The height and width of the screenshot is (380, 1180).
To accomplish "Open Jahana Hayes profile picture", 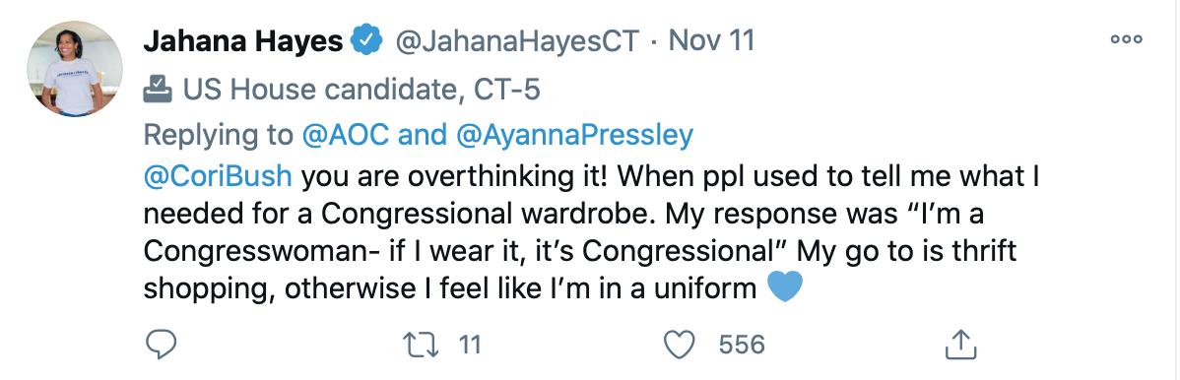I will [x=75, y=69].
